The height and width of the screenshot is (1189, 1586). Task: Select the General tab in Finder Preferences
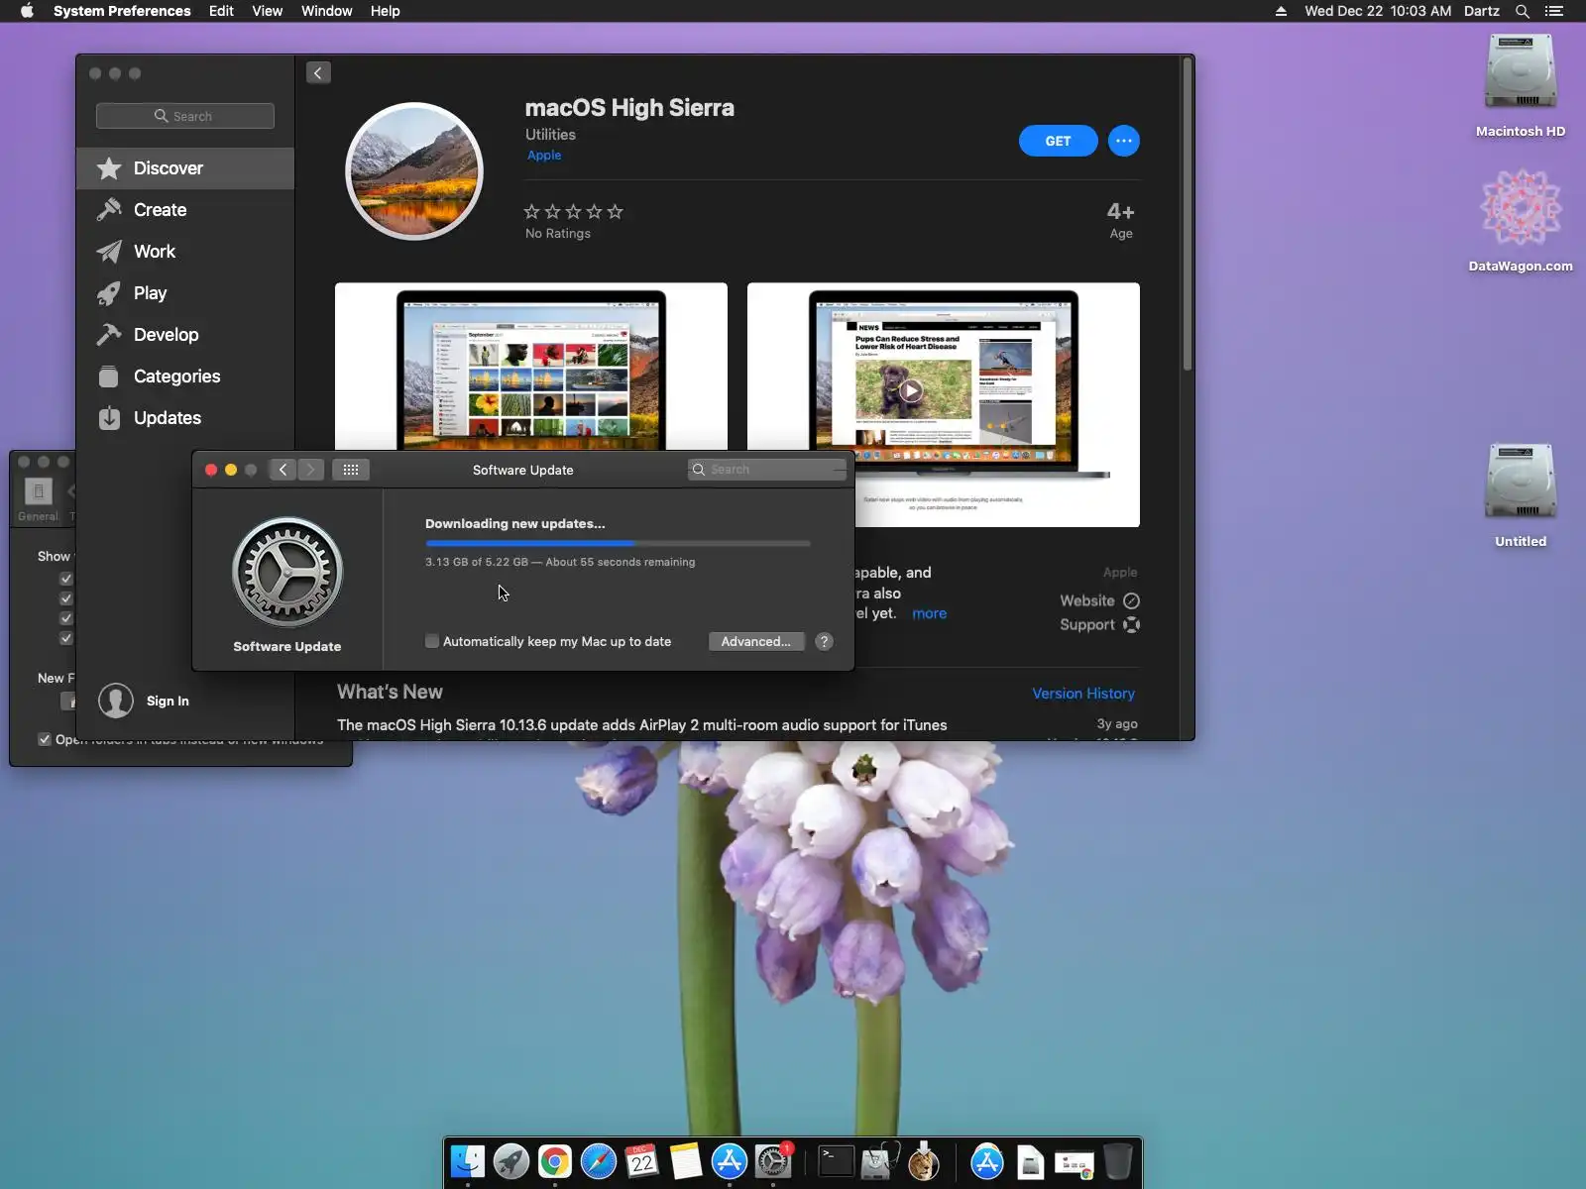(38, 498)
